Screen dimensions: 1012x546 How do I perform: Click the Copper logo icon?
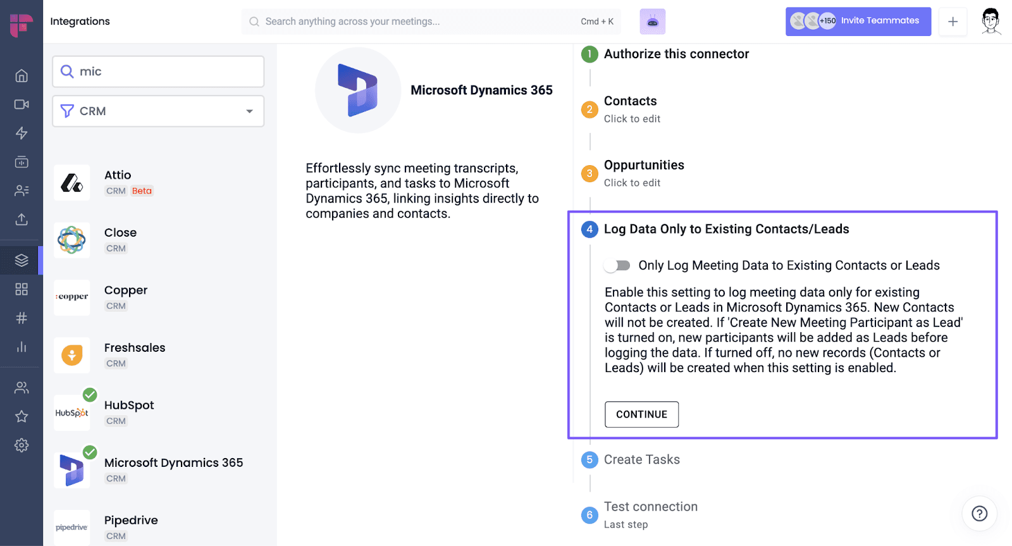click(x=72, y=297)
